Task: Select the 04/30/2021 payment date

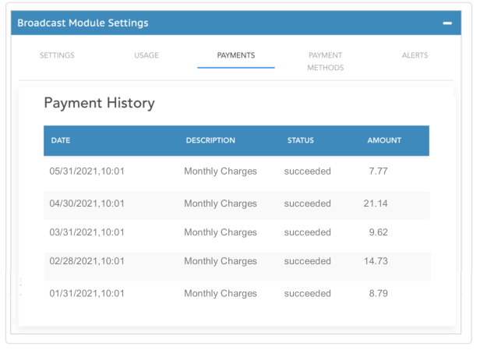Action: [86, 203]
